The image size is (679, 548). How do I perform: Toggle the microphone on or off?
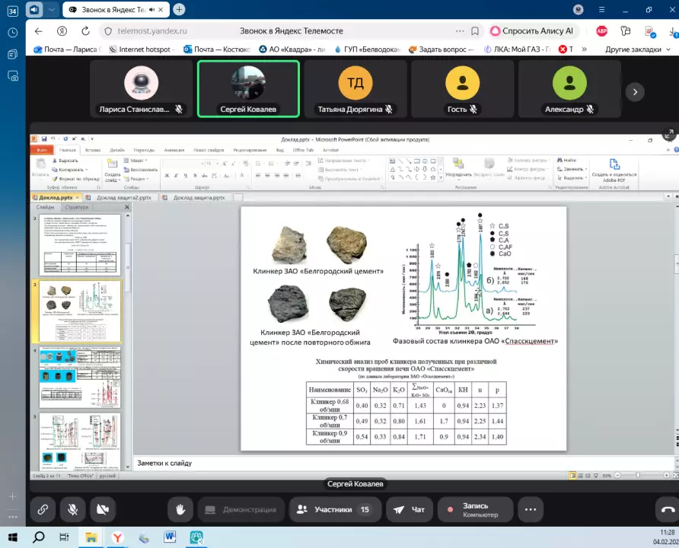click(x=73, y=509)
